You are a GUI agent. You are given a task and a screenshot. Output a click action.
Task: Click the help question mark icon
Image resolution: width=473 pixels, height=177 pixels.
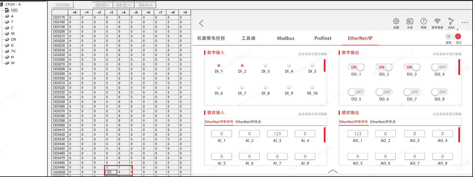[423, 22]
